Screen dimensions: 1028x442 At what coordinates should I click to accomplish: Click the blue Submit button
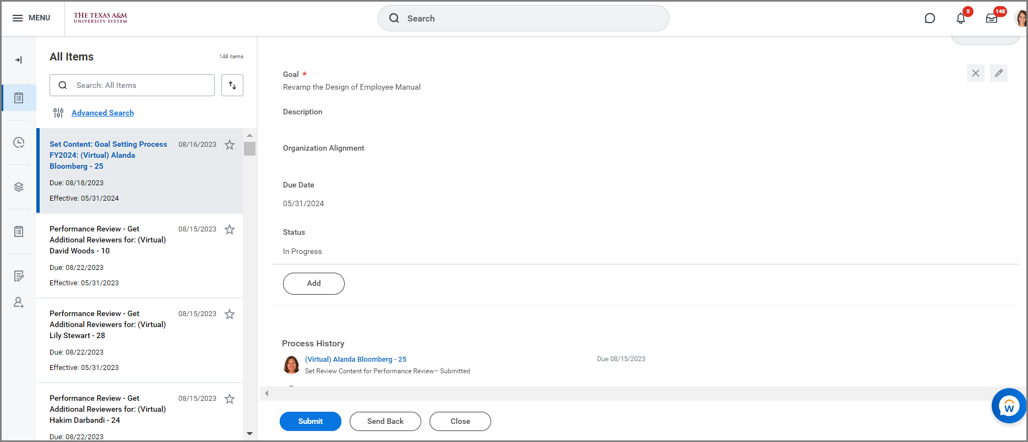(x=310, y=421)
